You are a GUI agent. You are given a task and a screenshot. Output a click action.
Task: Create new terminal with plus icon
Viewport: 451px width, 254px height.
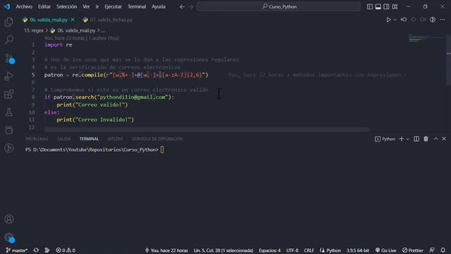point(402,139)
